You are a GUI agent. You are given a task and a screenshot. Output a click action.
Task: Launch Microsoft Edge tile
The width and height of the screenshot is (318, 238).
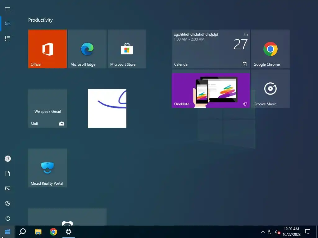[87, 49]
